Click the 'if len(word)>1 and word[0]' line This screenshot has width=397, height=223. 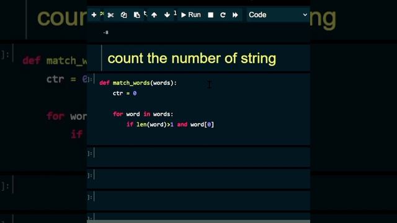pyautogui.click(x=170, y=125)
